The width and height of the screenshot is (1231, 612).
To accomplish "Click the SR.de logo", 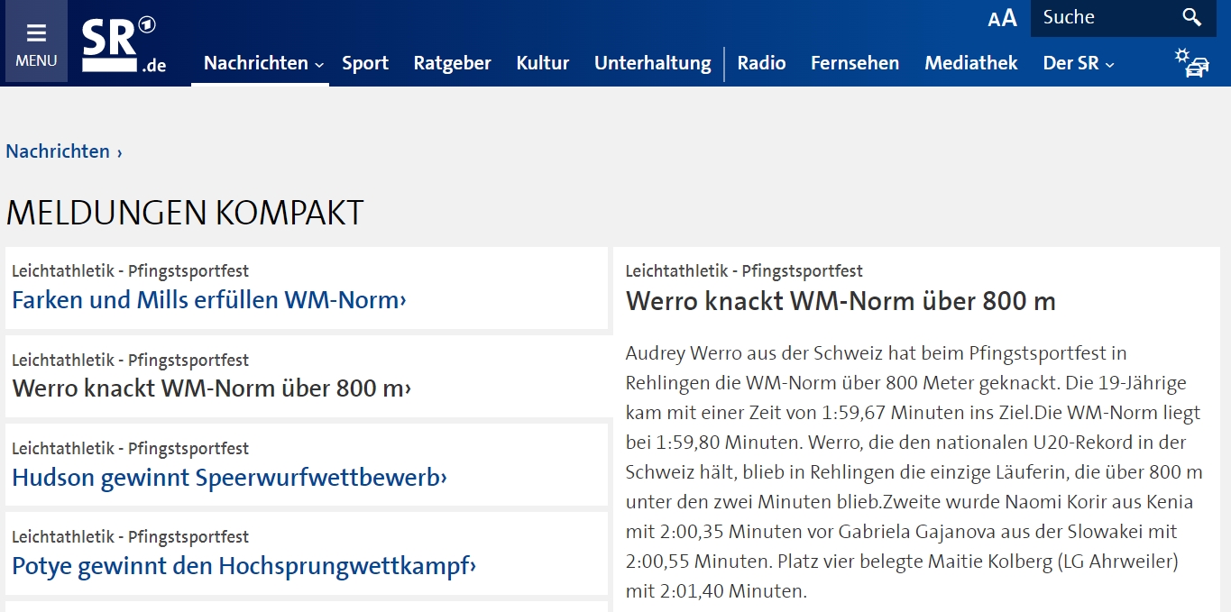I will pyautogui.click(x=123, y=45).
